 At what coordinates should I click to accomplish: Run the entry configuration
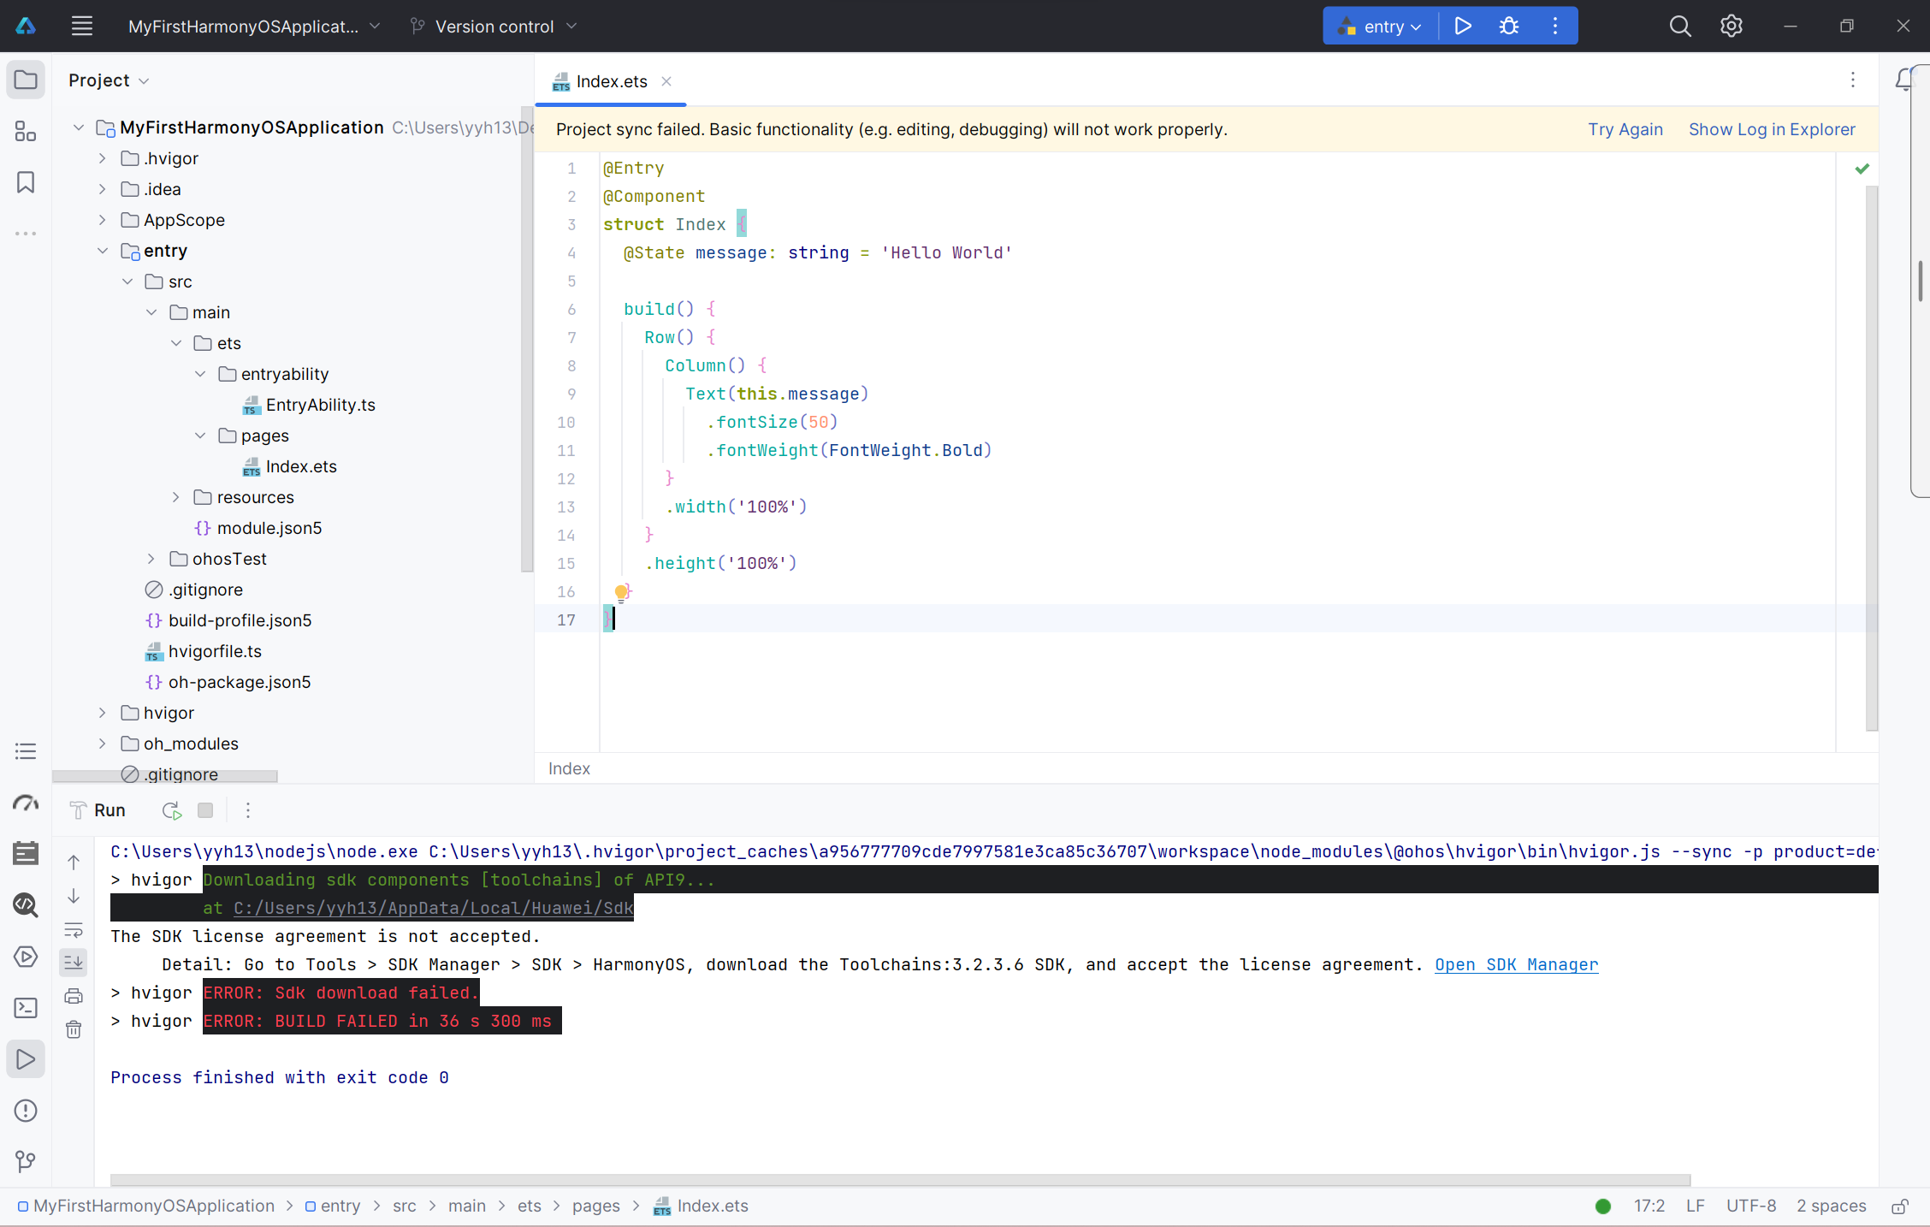pyautogui.click(x=1463, y=26)
